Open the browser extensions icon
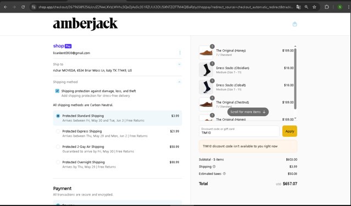This screenshot has height=206, width=351. coord(327,7)
